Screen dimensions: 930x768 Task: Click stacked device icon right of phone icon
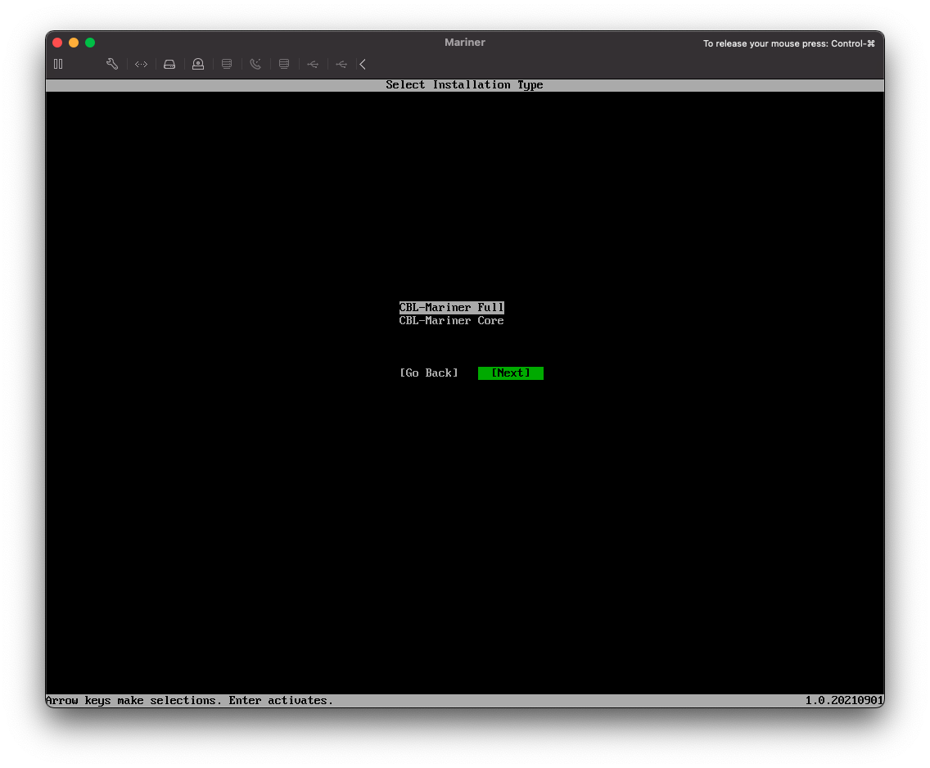click(284, 64)
